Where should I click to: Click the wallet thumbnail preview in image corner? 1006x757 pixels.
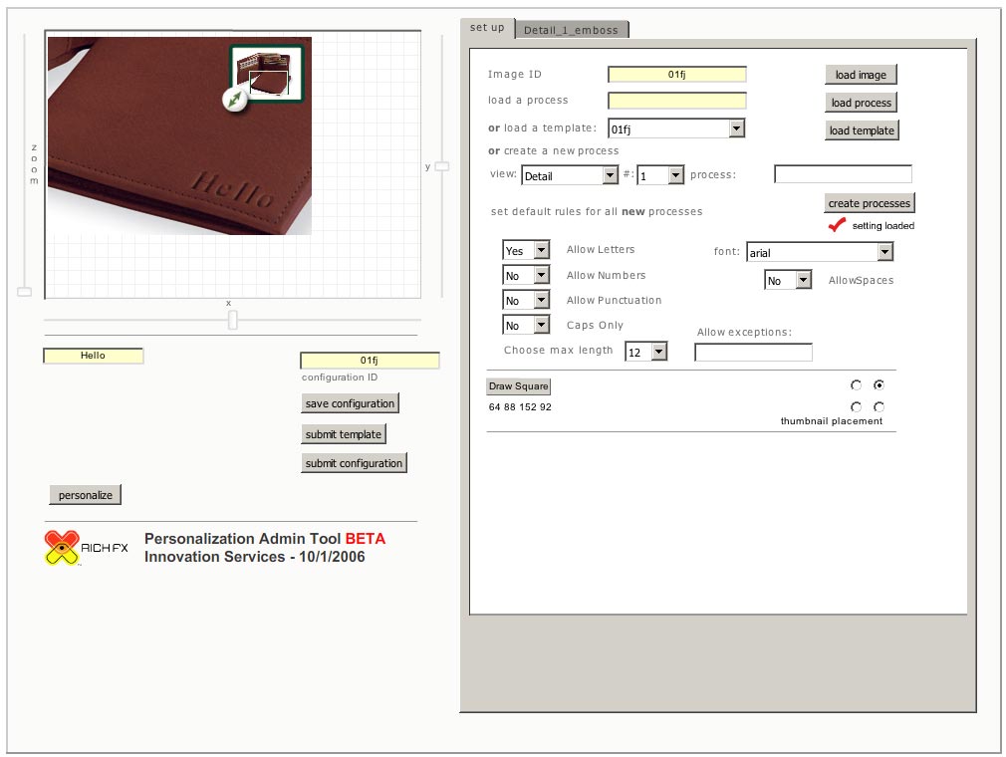(266, 73)
